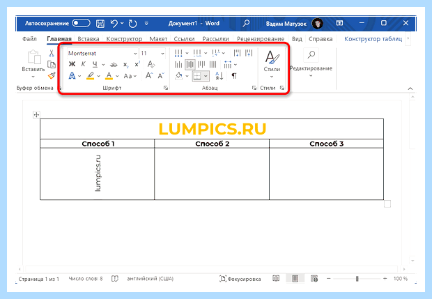
Task: Open the Вид tab
Action: tap(297, 39)
